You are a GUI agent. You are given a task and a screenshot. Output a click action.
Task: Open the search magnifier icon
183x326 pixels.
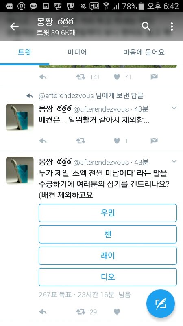[x=146, y=26]
